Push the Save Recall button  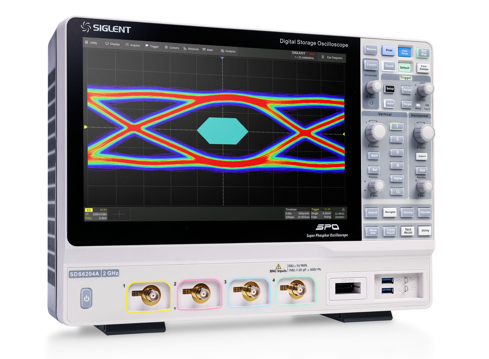[408, 231]
